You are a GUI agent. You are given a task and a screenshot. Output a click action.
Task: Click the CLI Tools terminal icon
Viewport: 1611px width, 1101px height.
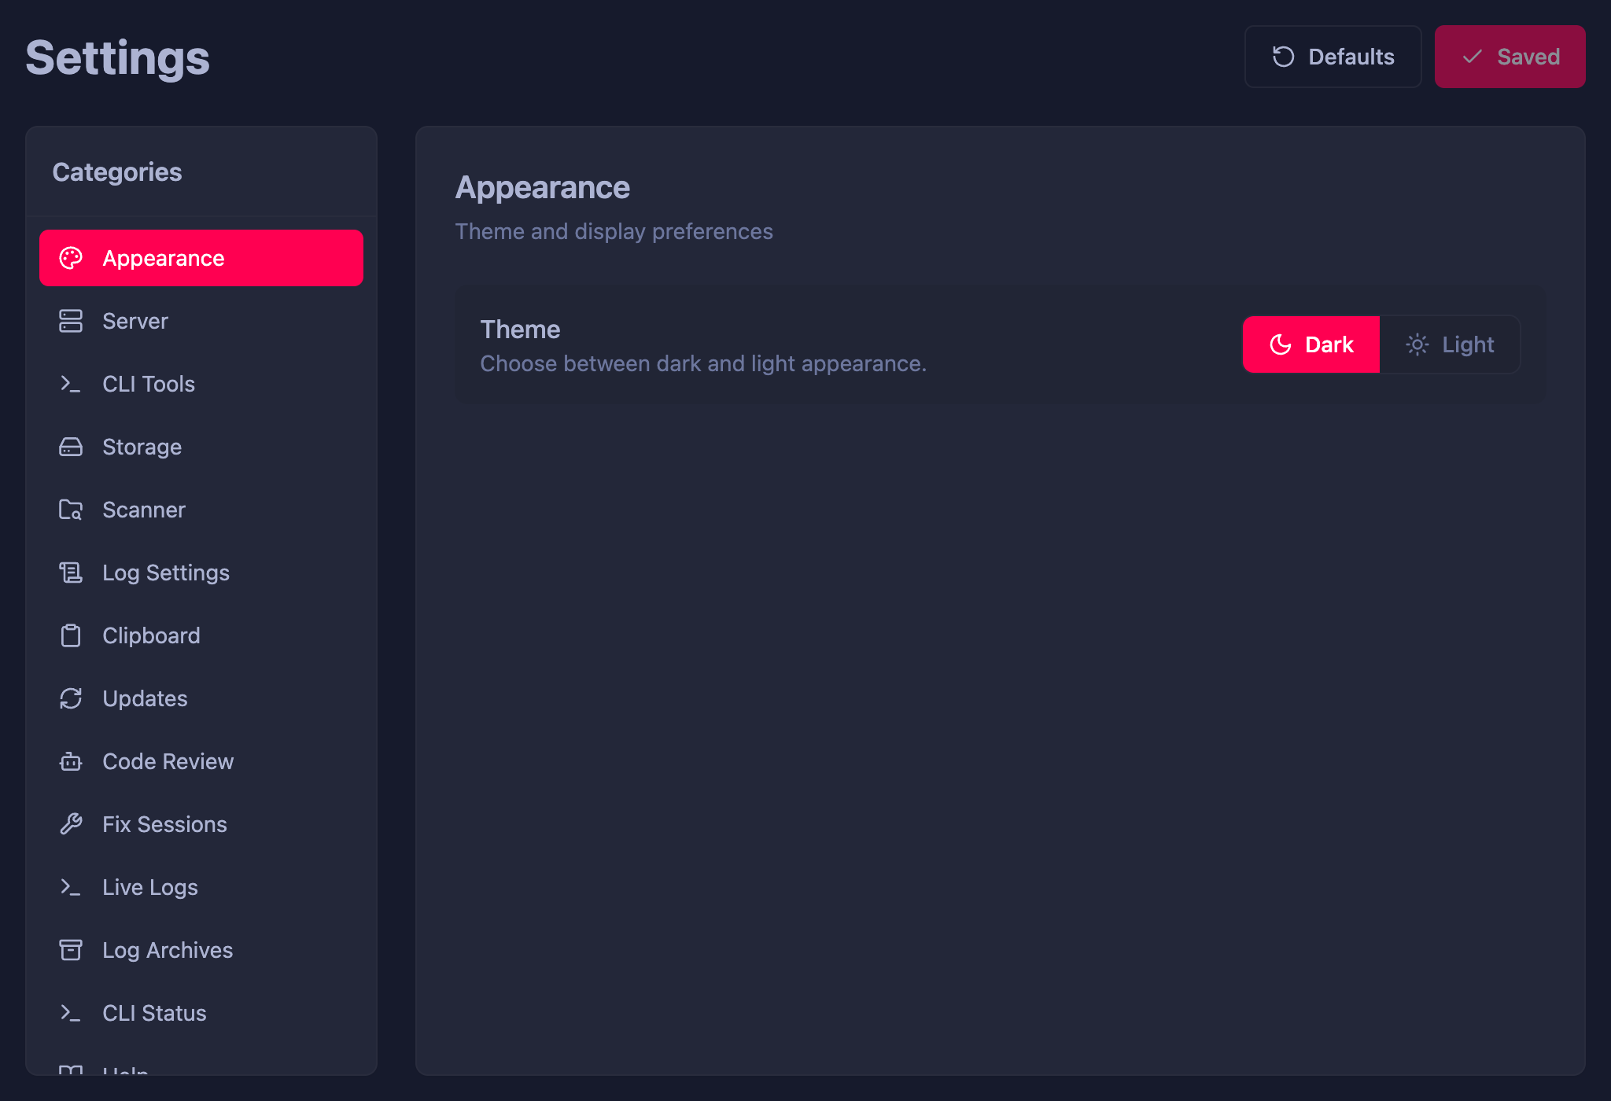click(x=72, y=384)
